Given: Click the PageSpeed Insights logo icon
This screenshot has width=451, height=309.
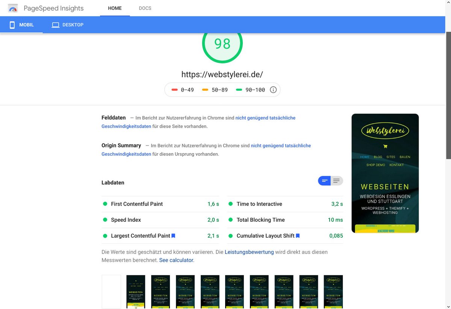Looking at the screenshot, I should point(13,8).
